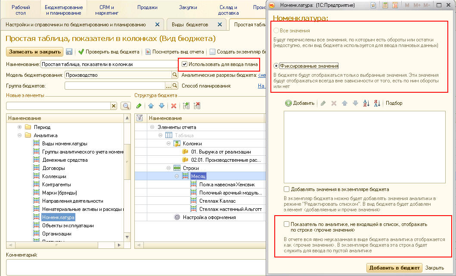
Task: Expand the Период folder
Action: pyautogui.click(x=19, y=127)
